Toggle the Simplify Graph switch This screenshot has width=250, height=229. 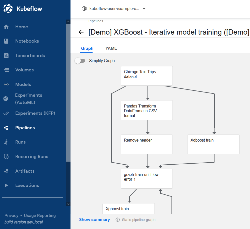80,61
